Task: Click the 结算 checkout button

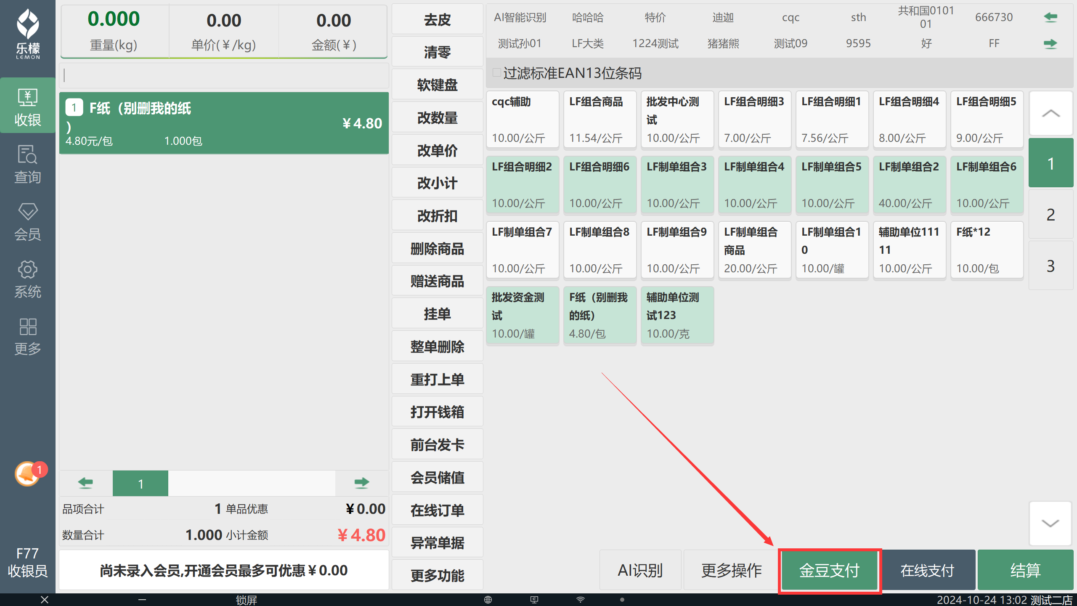Action: click(x=1025, y=570)
